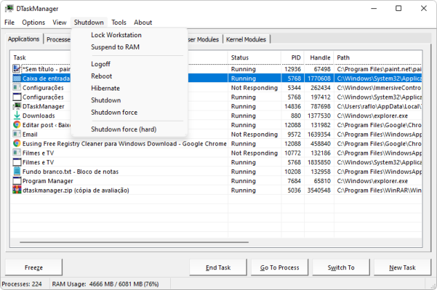
Task: Click PID 10208 cell
Action: click(x=292, y=172)
